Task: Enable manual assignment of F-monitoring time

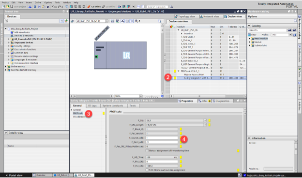Action: click(147, 151)
